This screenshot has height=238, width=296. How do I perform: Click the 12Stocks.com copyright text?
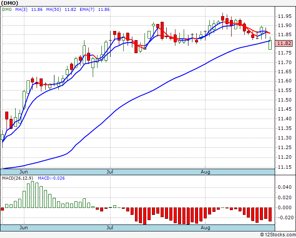coord(278,235)
